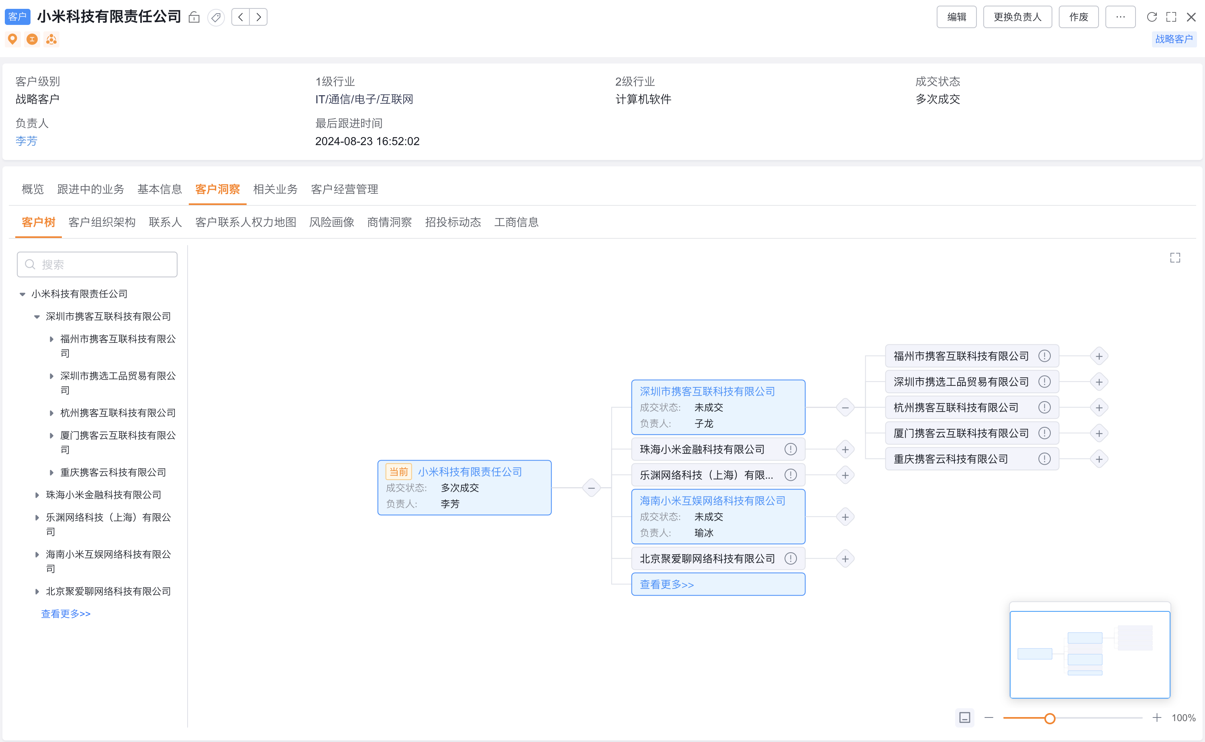Expand 海南小米互娱 node with plus button
The height and width of the screenshot is (742, 1205).
click(845, 517)
